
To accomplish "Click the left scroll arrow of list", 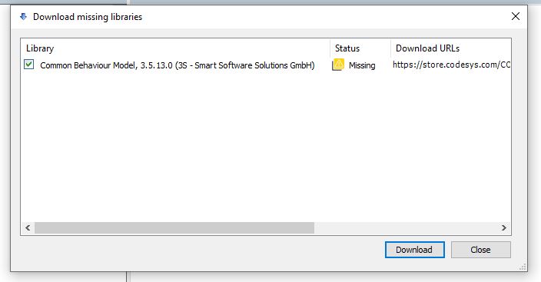I will click(x=28, y=227).
